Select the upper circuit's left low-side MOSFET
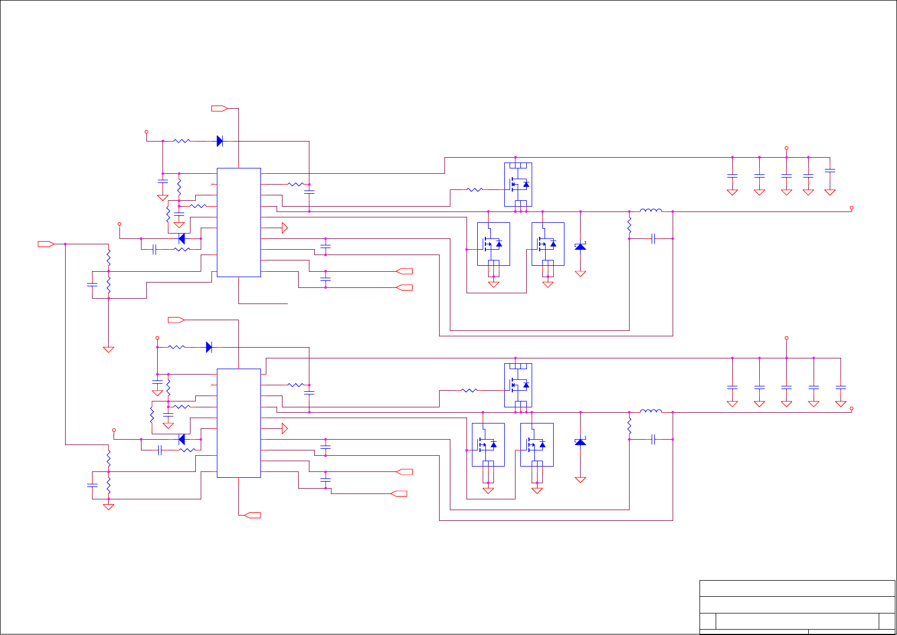Screen dimensions: 897x635 (493, 244)
